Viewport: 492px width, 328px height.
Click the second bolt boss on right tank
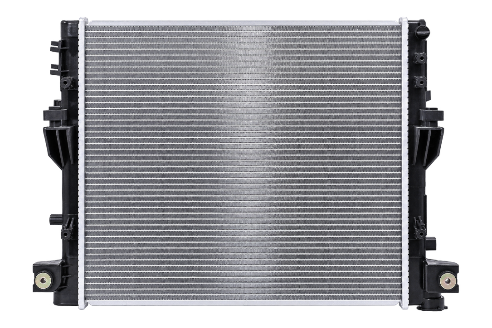coord(420,82)
